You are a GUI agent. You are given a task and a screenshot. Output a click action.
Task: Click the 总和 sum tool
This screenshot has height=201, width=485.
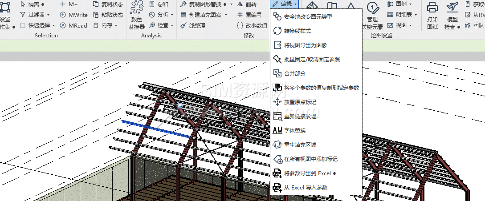tap(159, 4)
